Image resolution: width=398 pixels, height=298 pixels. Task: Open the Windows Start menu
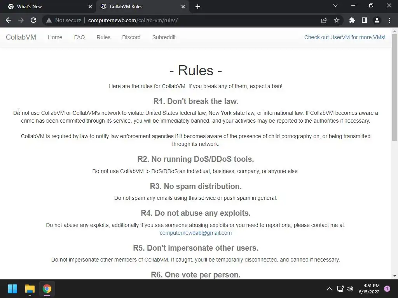[x=12, y=289]
